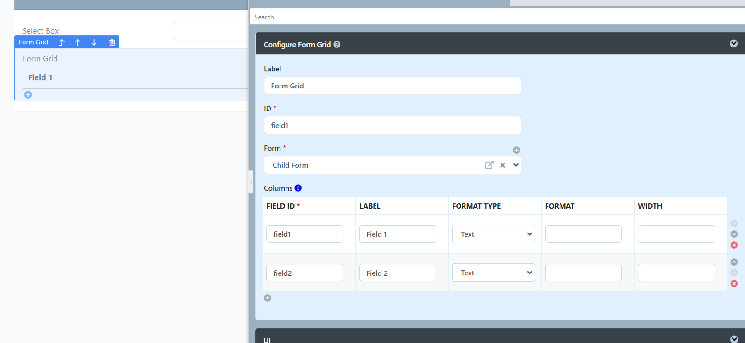
Task: Delete the field1 column row
Action: (x=734, y=245)
